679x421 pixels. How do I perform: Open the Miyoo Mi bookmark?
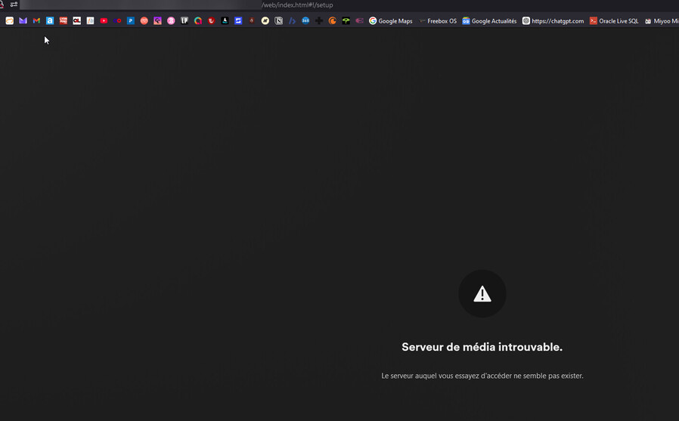(x=662, y=20)
